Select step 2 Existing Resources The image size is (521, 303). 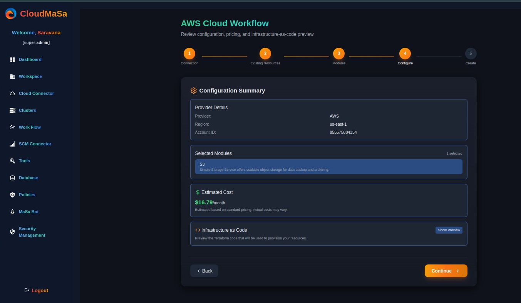click(265, 54)
